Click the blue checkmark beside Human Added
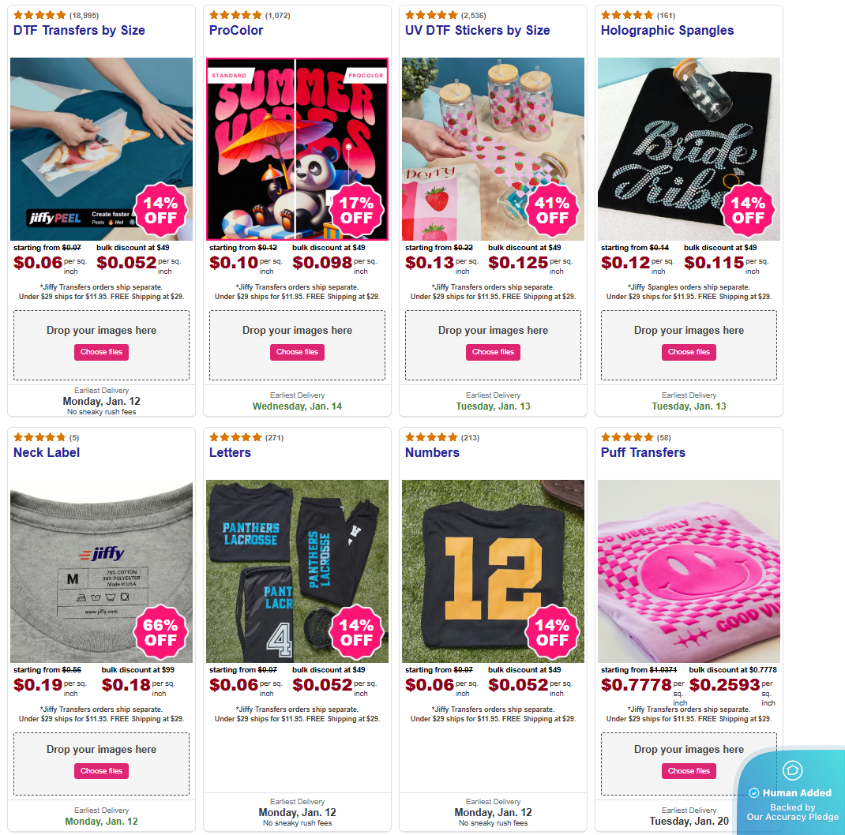The width and height of the screenshot is (845, 835). pyautogui.click(x=754, y=792)
